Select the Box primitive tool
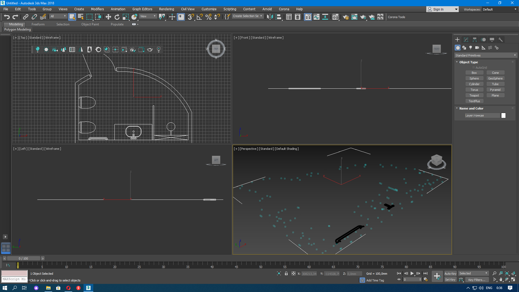Screen dimensions: 519x292 click(474, 73)
